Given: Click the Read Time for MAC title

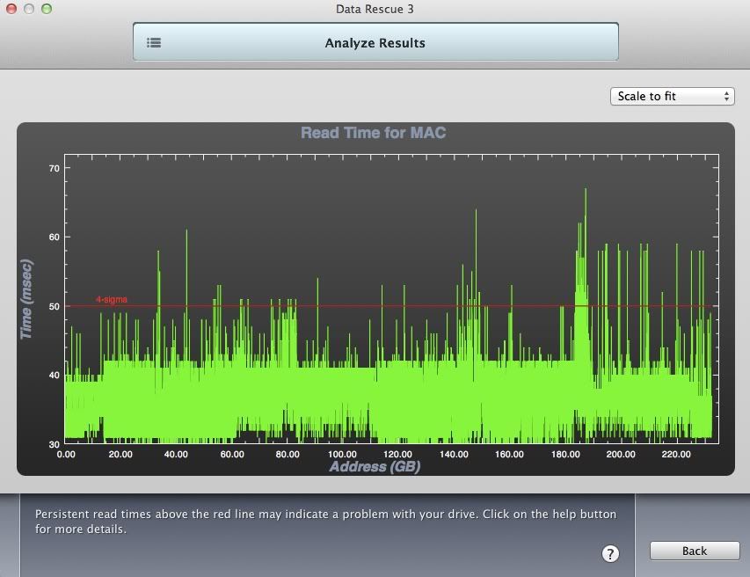Looking at the screenshot, I should click(373, 133).
